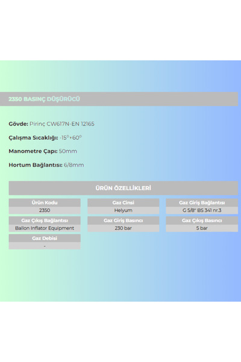Select the G 5/8" BS 341 nr.3 value
The width and height of the screenshot is (241, 362).
point(202,211)
